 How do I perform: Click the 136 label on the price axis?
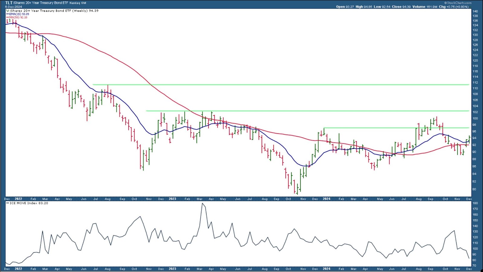(475, 21)
